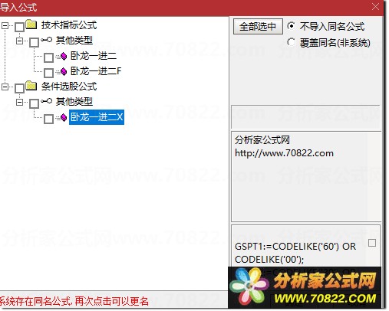
Task: Click the magenta diamond icon beside 卧龙一进二
Action: [64, 56]
